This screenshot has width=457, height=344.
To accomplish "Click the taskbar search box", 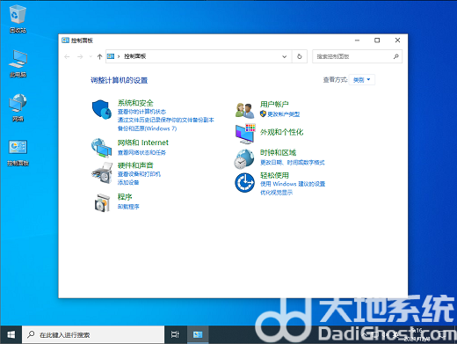I will [x=93, y=334].
